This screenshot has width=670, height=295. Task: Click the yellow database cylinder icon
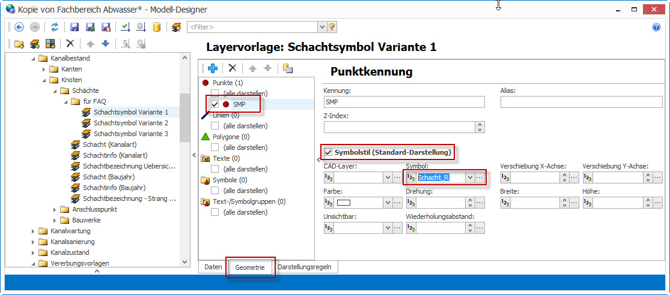157,27
